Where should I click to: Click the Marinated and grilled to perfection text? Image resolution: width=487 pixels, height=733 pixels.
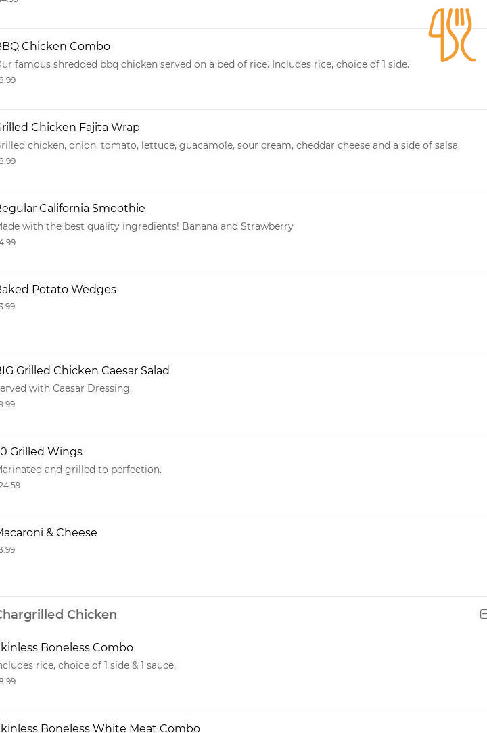pyautogui.click(x=80, y=470)
